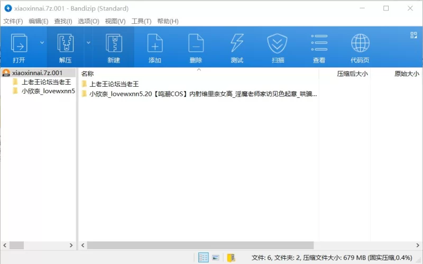Sort by the 压缩后大小 column header
Screen dimensions: 423x264
click(x=352, y=74)
